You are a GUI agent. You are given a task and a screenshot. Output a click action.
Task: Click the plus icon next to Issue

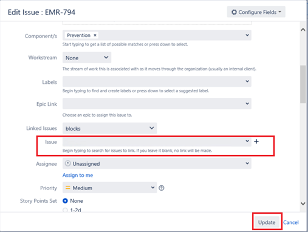point(256,142)
